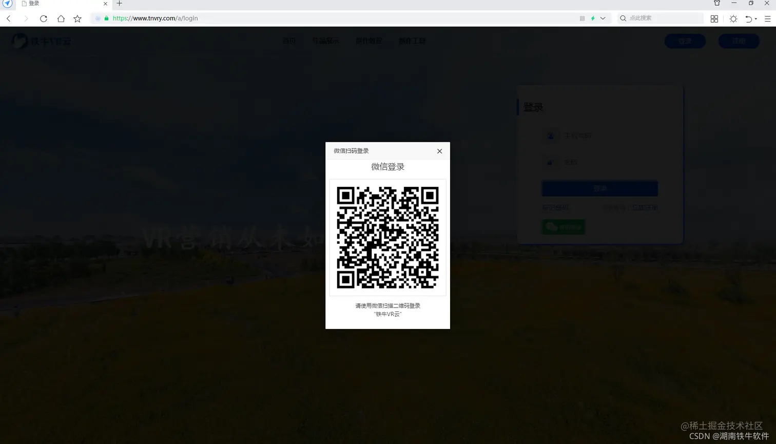The width and height of the screenshot is (776, 444).
Task: Open the 作品展示 navigation item
Action: (326, 41)
